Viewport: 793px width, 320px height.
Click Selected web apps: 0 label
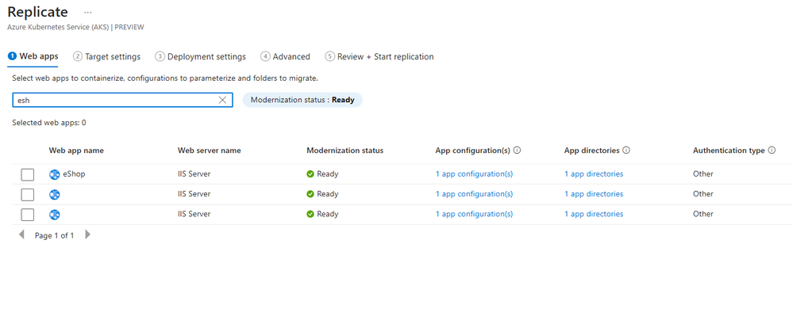coord(49,123)
